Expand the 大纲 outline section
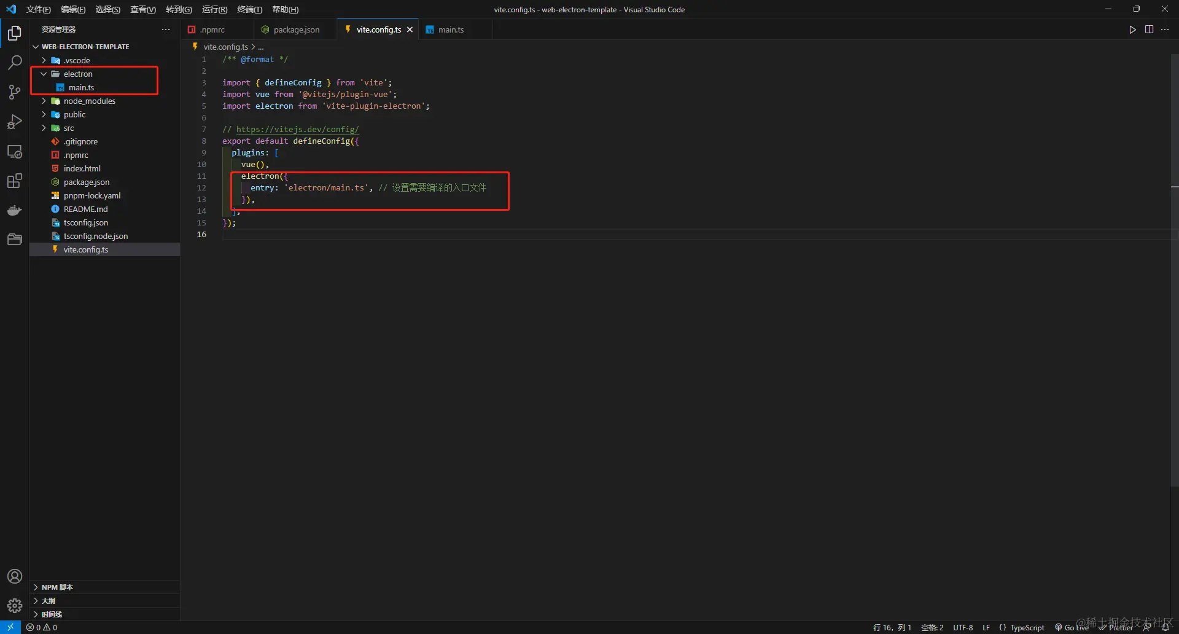This screenshot has height=634, width=1179. tap(104, 601)
